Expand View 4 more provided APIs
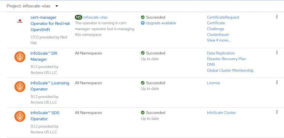 click(x=219, y=40)
